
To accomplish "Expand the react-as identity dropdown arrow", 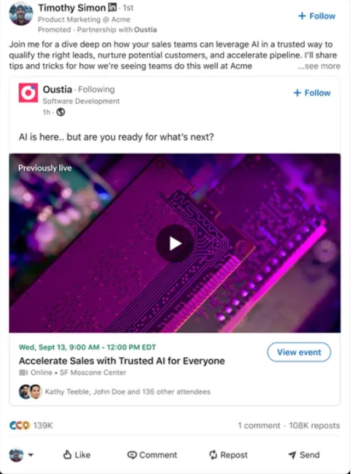I will (x=31, y=455).
